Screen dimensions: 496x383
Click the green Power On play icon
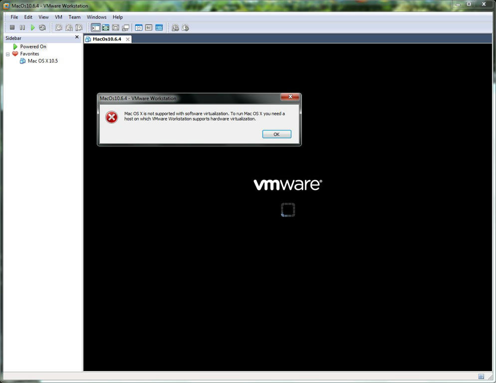(x=32, y=28)
